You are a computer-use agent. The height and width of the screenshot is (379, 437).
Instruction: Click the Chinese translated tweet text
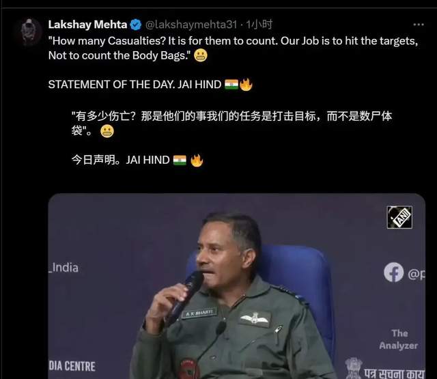pos(232,124)
